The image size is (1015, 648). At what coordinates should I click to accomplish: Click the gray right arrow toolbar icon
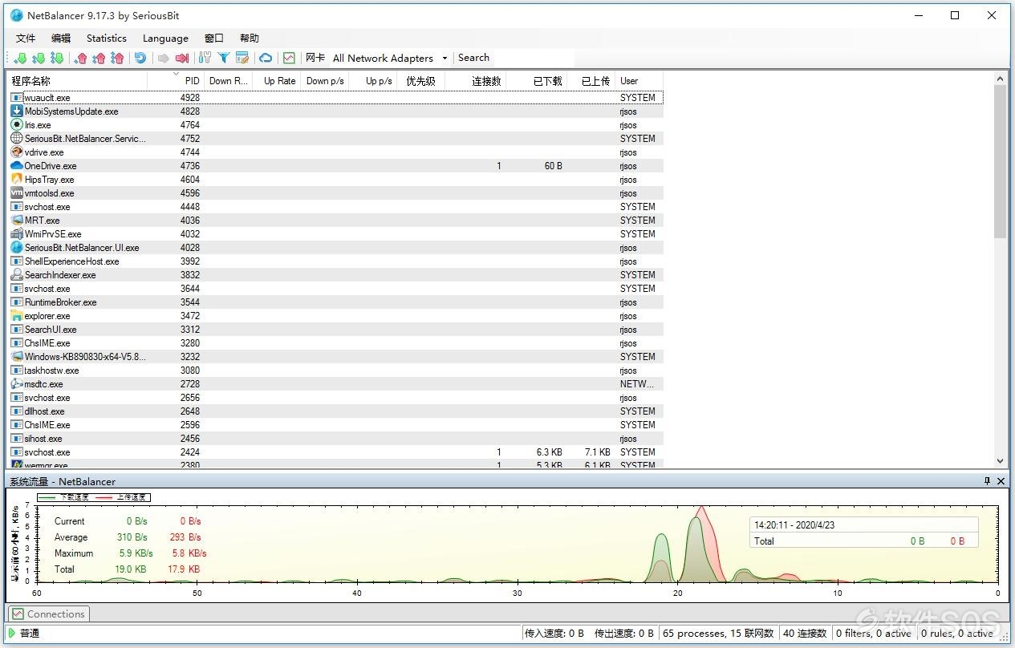coord(164,58)
